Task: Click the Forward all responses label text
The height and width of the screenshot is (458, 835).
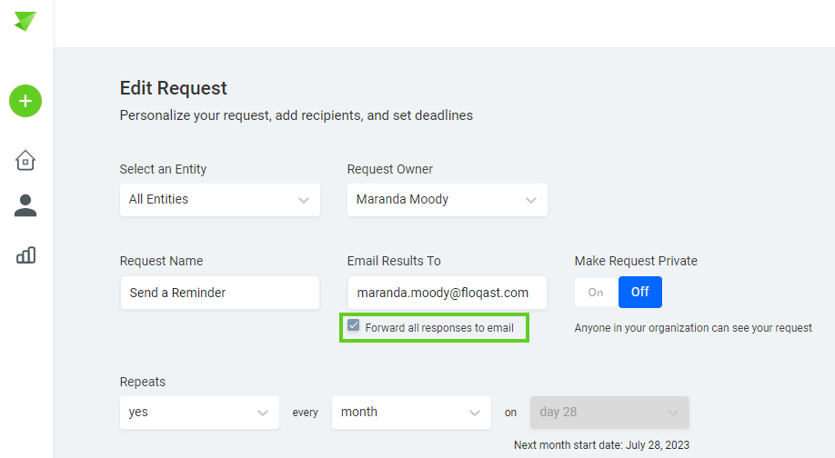Action: click(439, 328)
